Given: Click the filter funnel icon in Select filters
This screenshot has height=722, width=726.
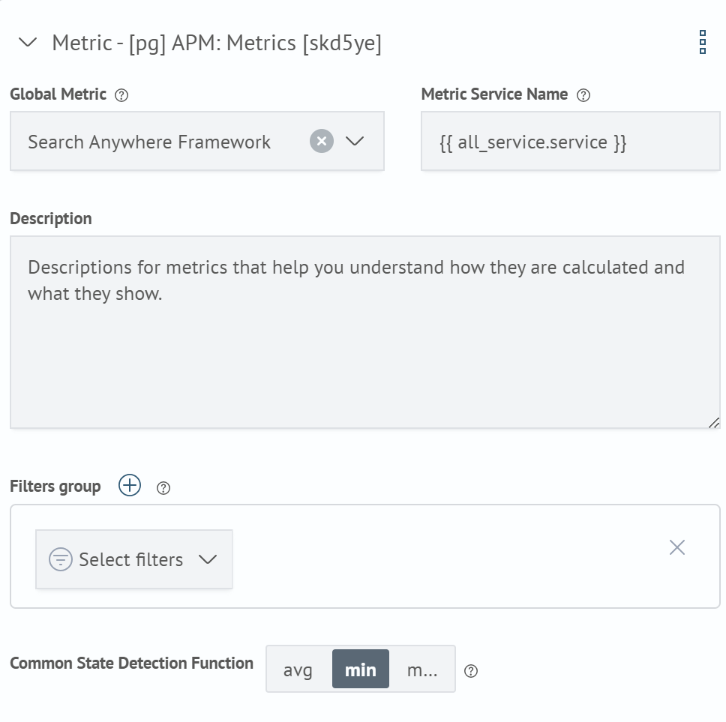Looking at the screenshot, I should coord(61,559).
